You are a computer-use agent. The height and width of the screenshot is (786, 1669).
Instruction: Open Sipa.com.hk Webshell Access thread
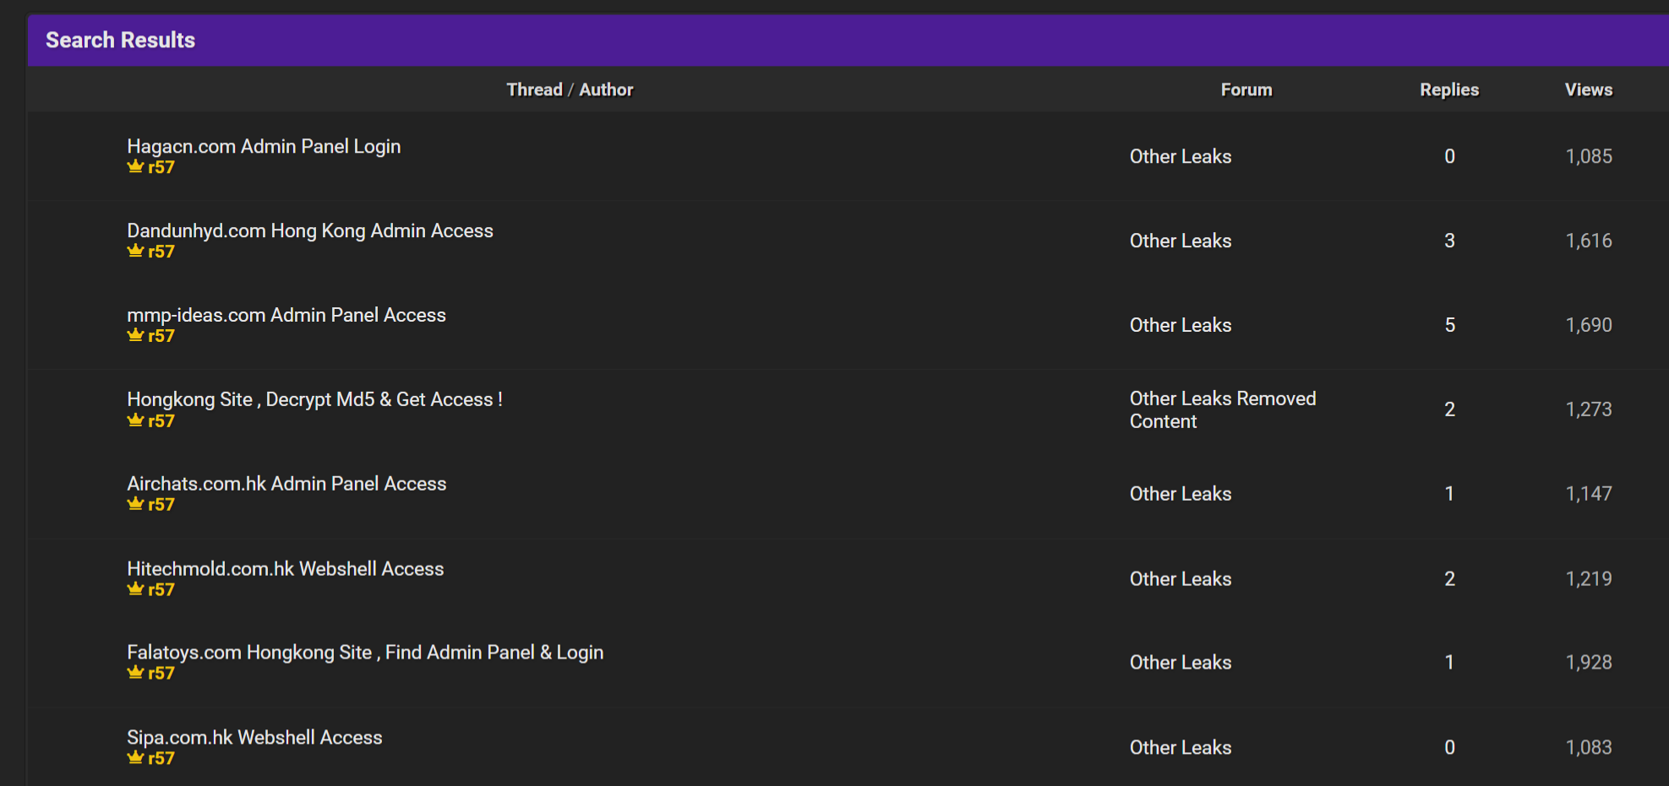click(254, 738)
